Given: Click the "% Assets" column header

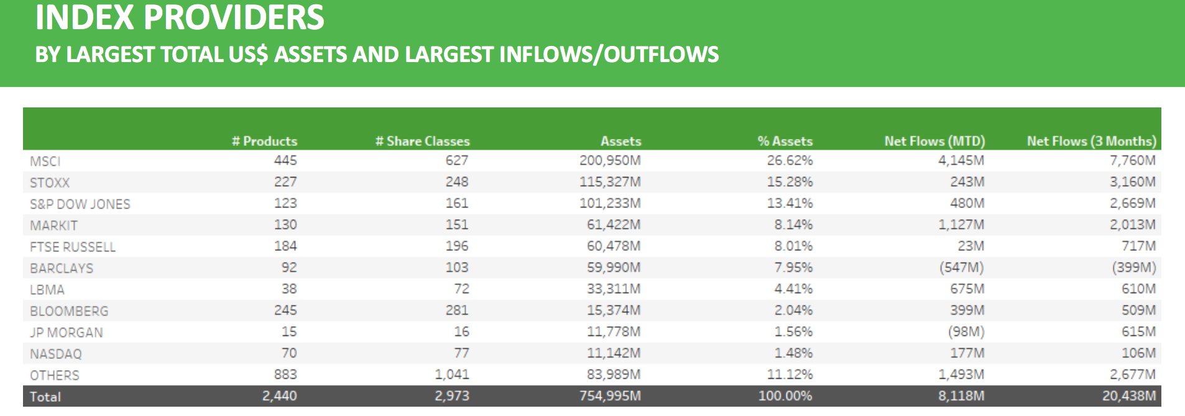Looking at the screenshot, I should tap(785, 141).
